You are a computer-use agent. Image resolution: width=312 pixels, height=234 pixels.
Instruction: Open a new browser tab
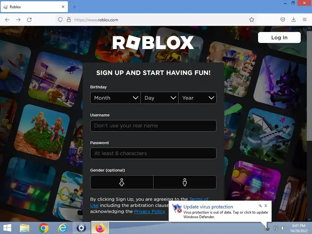tap(75, 7)
